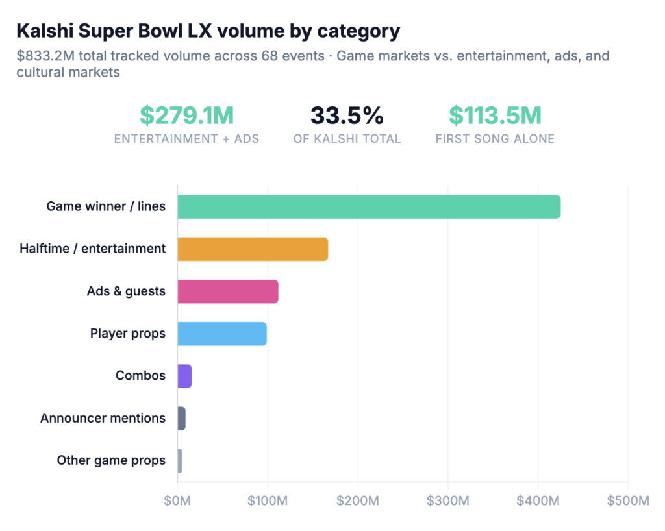
Task: Click the chart title heading
Action: (208, 31)
